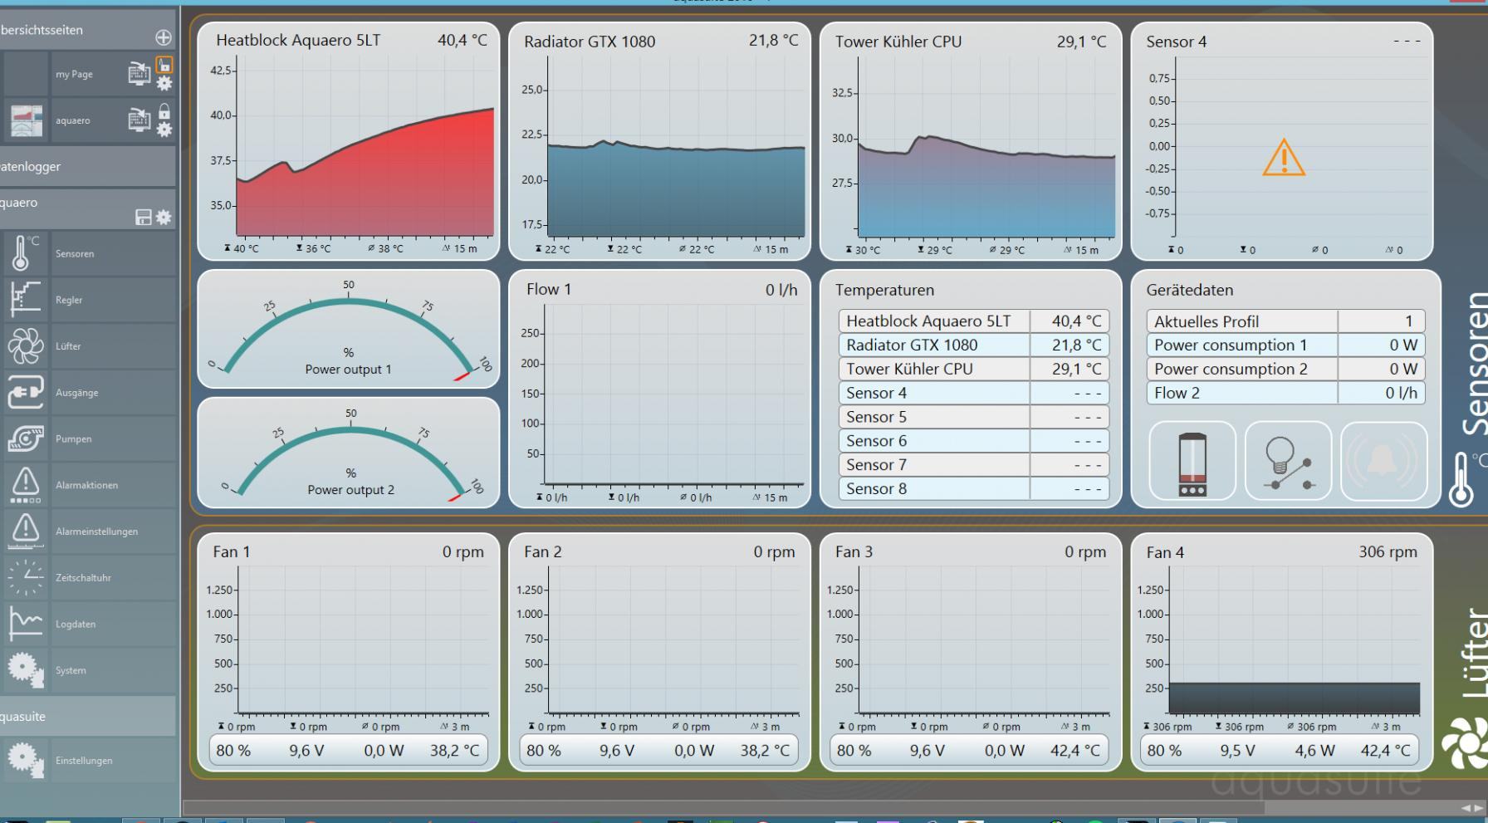
Task: Click the large thermometer icon beside the vertical Sensoren label
Action: (x=1461, y=480)
